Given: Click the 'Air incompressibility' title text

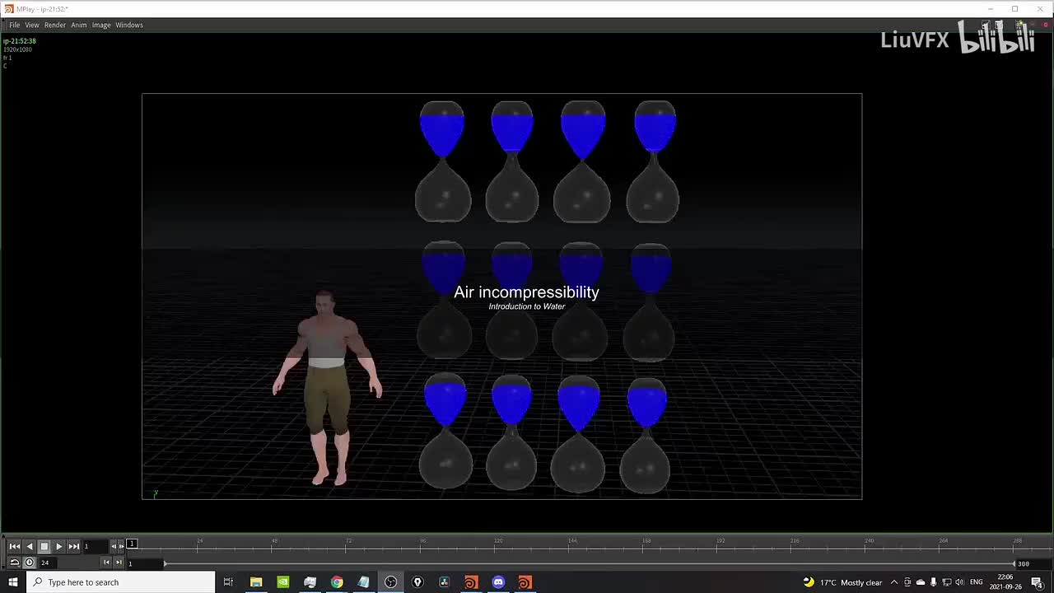Looking at the screenshot, I should (x=526, y=292).
